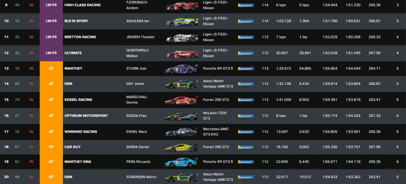
Task: Click gap value 1:25.672
Action: click(283, 69)
